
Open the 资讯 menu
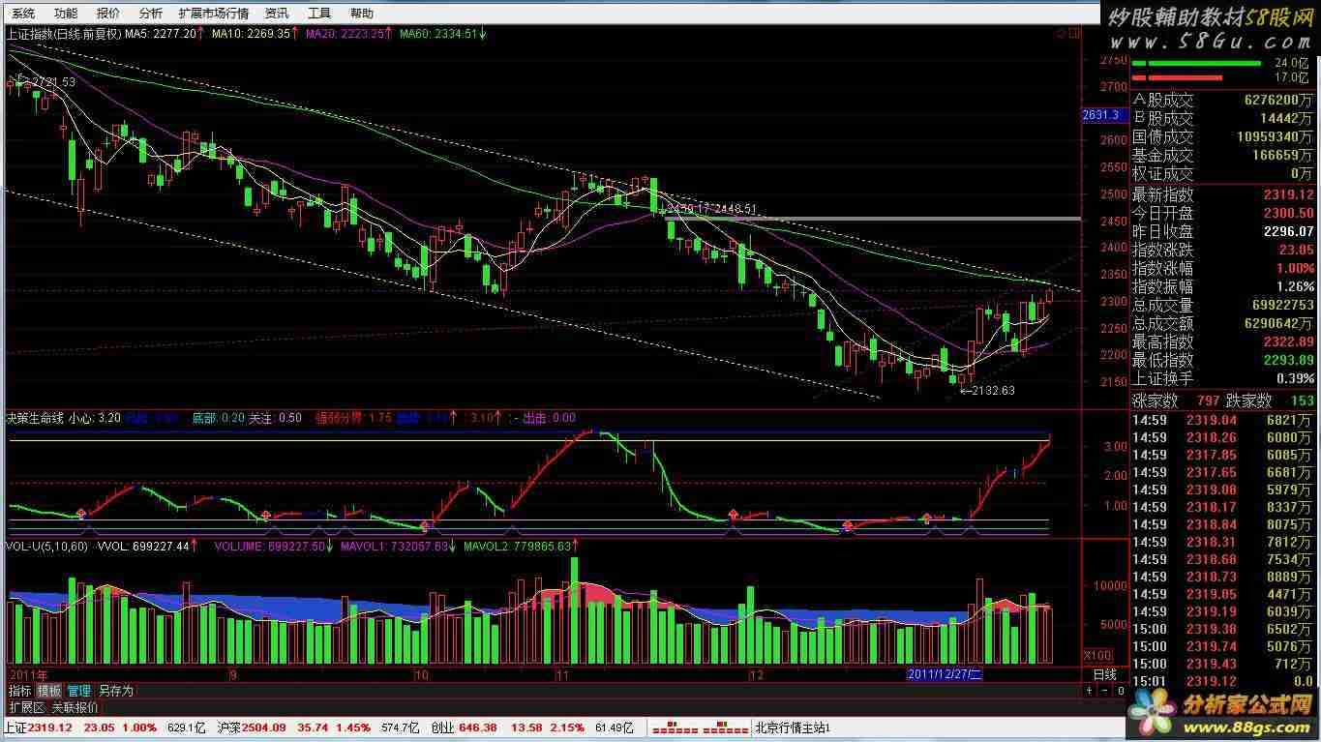click(277, 13)
